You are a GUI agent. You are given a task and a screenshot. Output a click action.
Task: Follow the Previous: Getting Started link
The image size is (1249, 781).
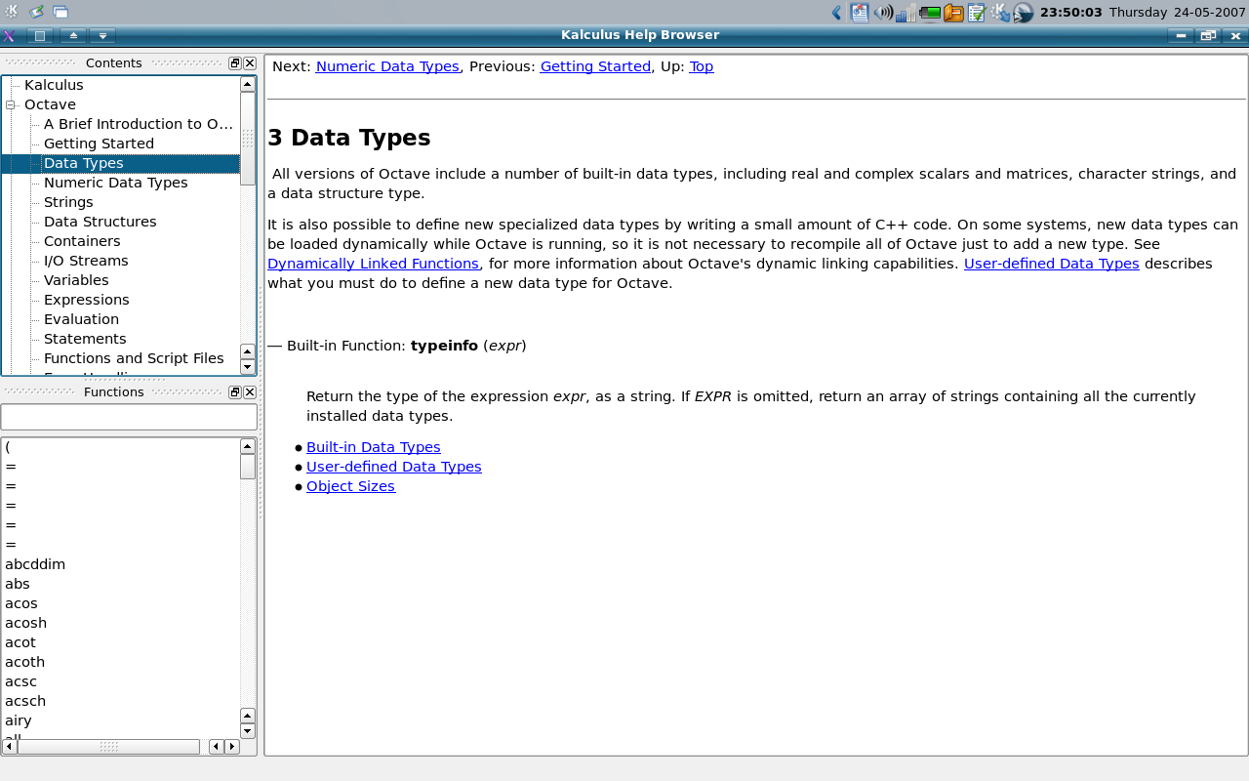point(595,66)
